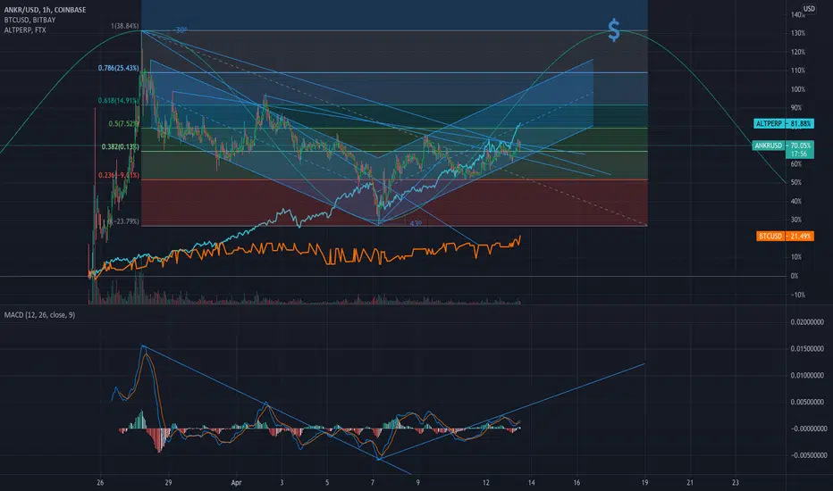The width and height of the screenshot is (833, 491).
Task: Click 0.01000000 on the MACD axis
Action: click(807, 375)
